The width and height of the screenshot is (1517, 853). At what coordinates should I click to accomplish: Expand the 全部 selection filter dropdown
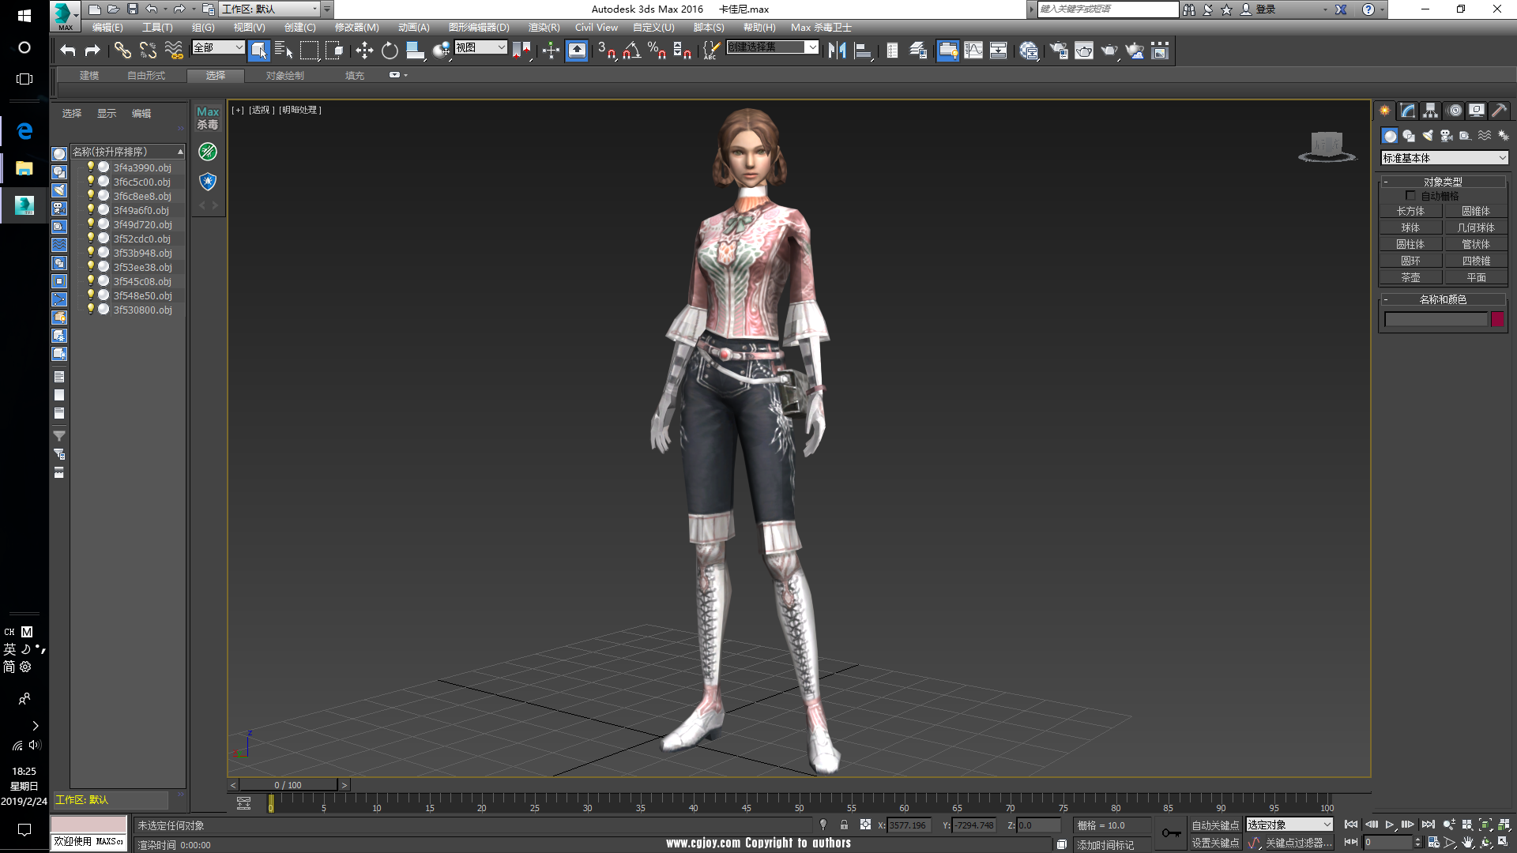(218, 48)
